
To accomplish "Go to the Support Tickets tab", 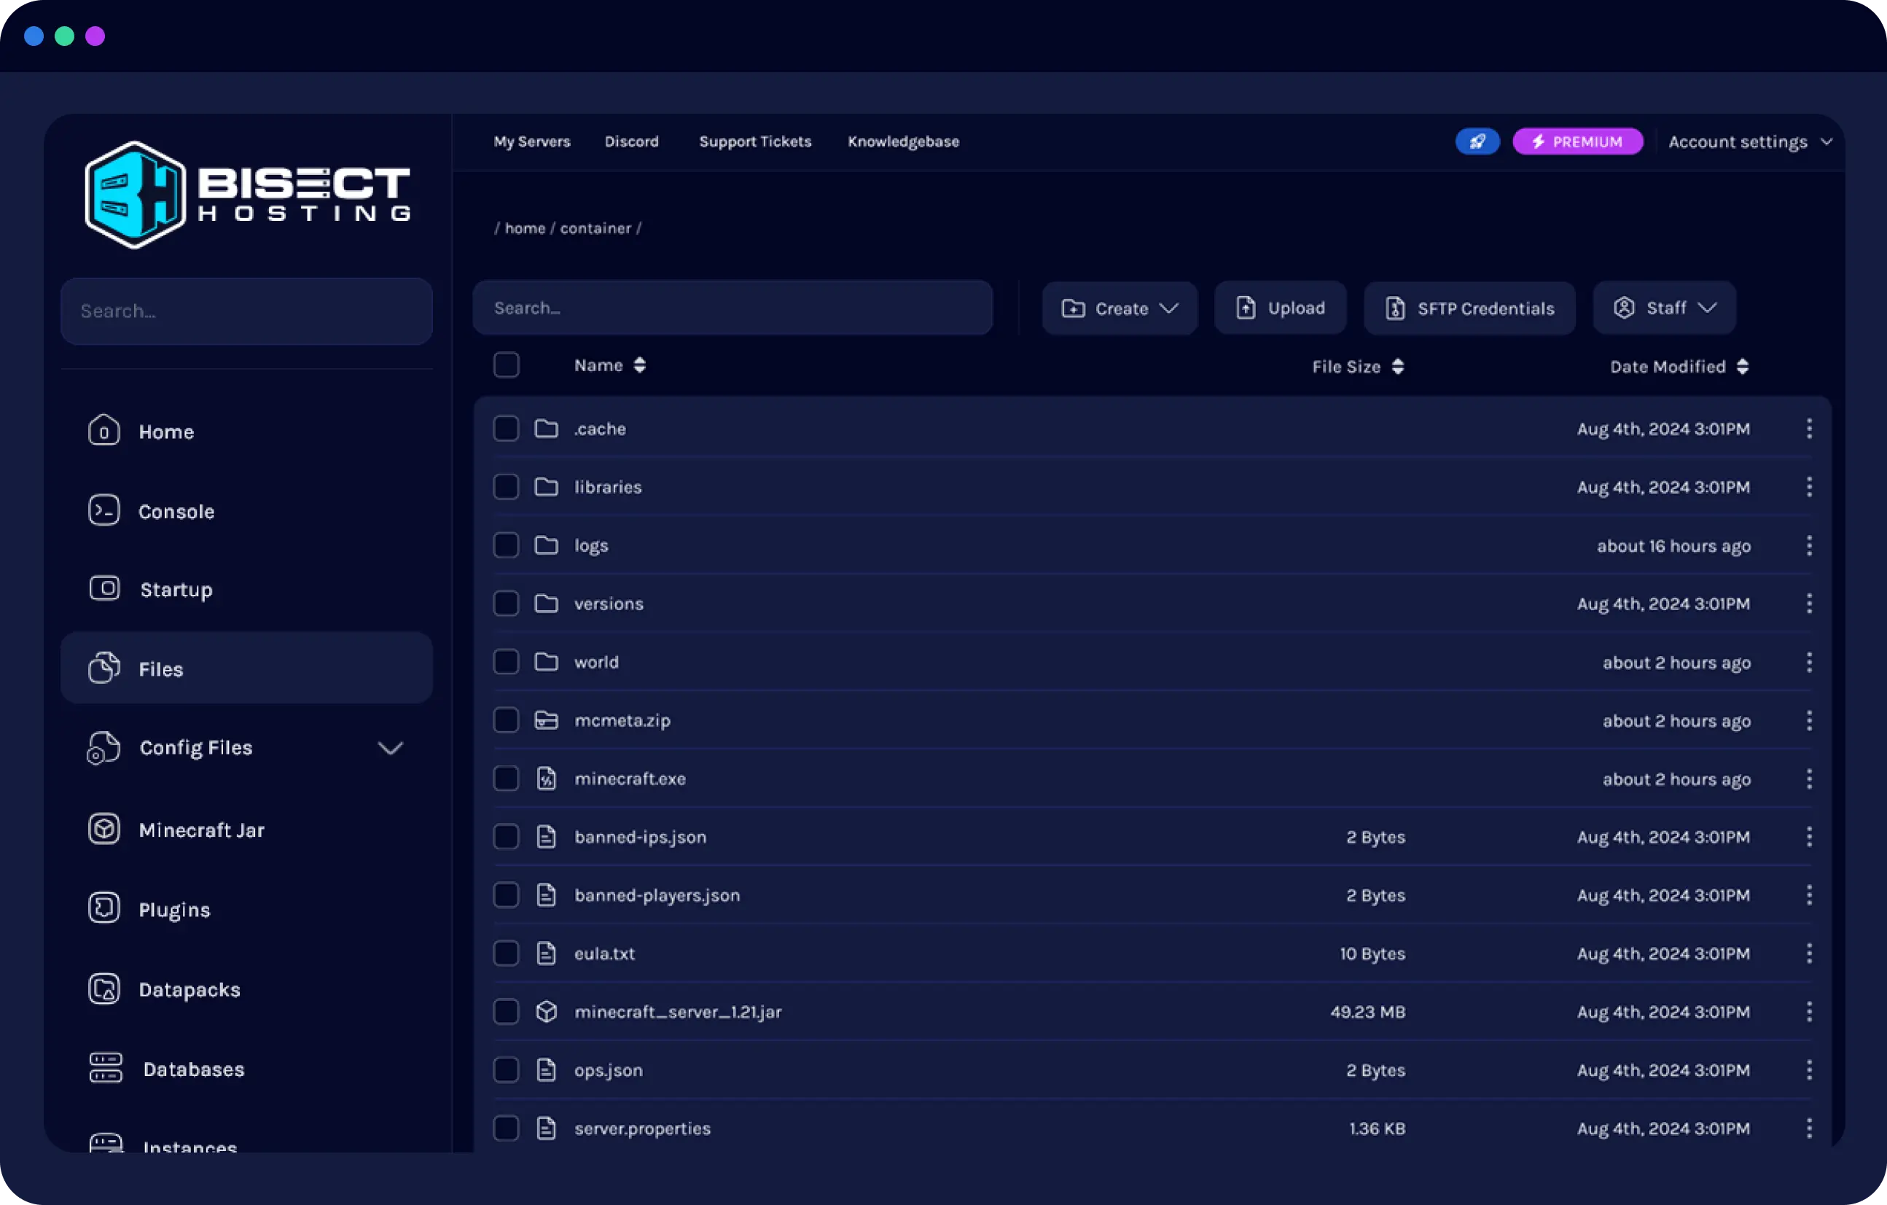I will [754, 141].
